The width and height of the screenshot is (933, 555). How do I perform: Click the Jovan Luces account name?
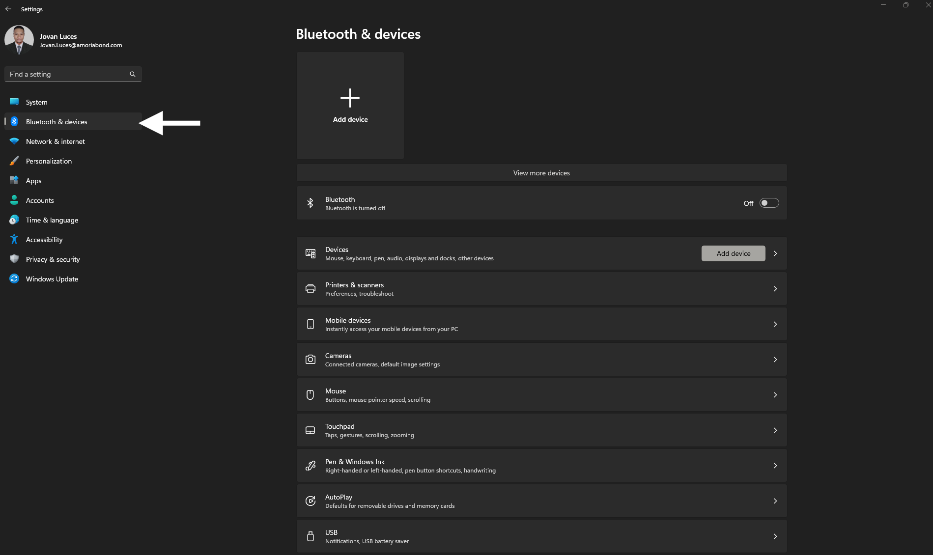click(x=58, y=36)
